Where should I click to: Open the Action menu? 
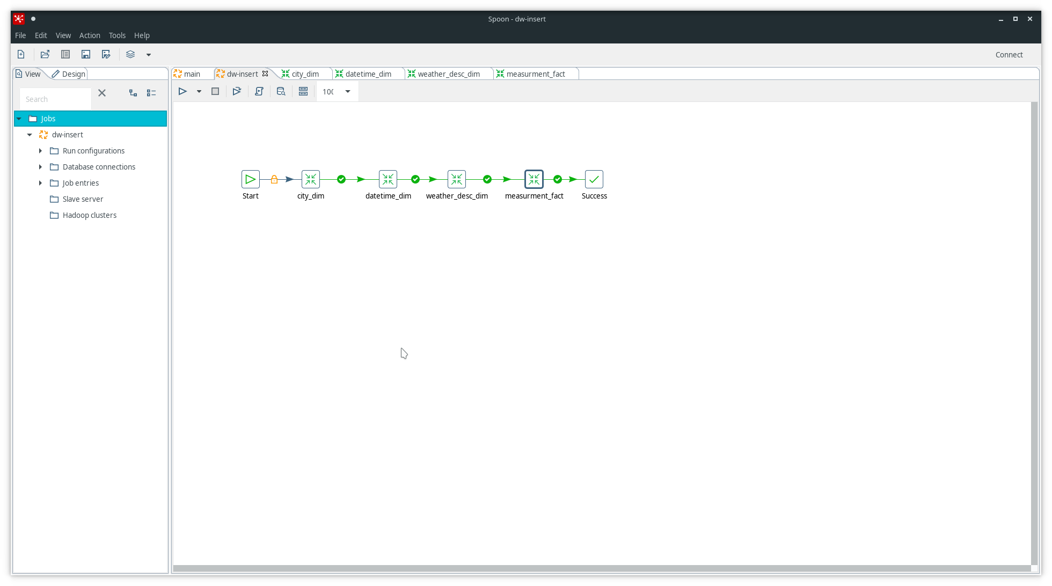pyautogui.click(x=90, y=35)
